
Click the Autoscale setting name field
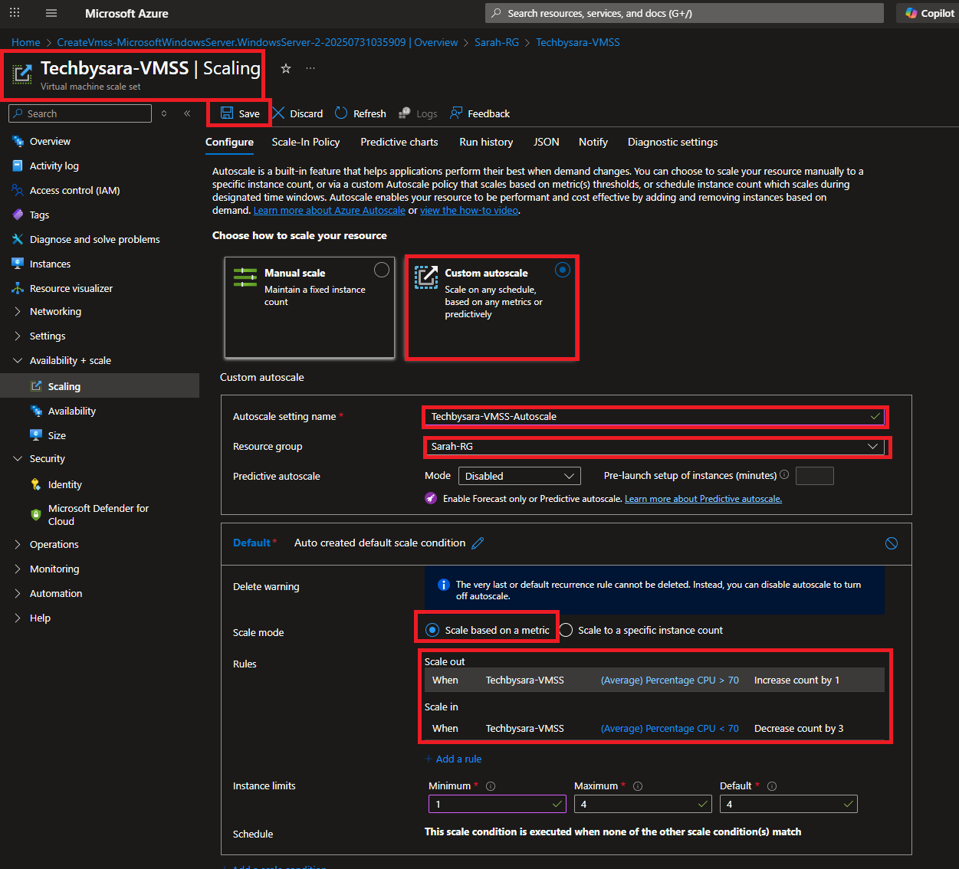(x=655, y=417)
